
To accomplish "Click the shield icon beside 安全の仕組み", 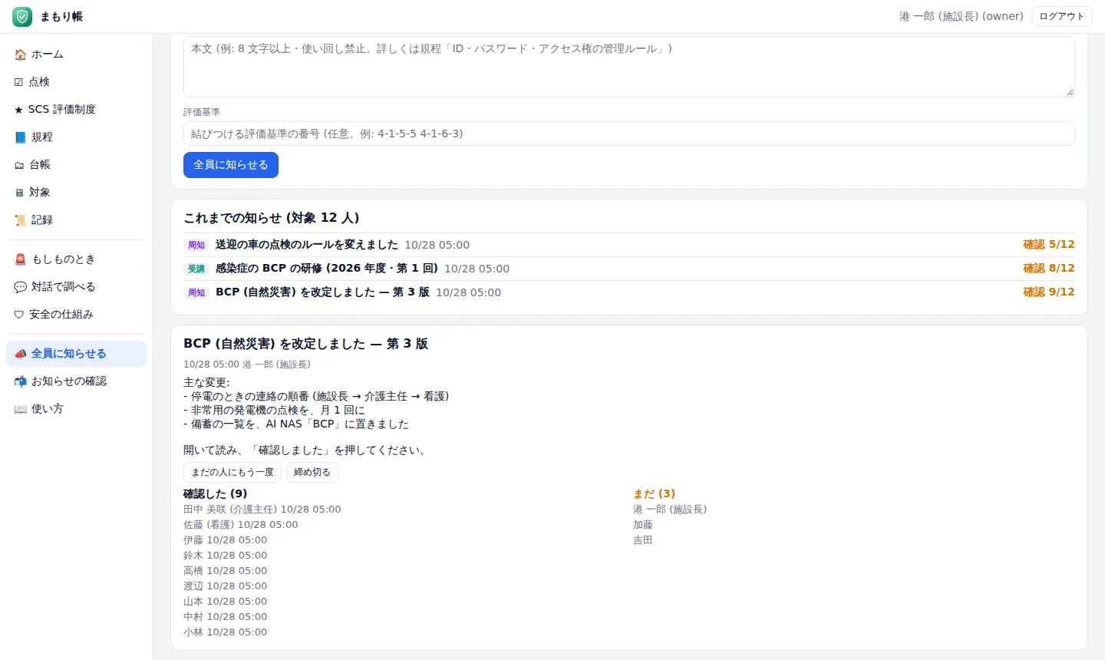I will click(x=19, y=315).
